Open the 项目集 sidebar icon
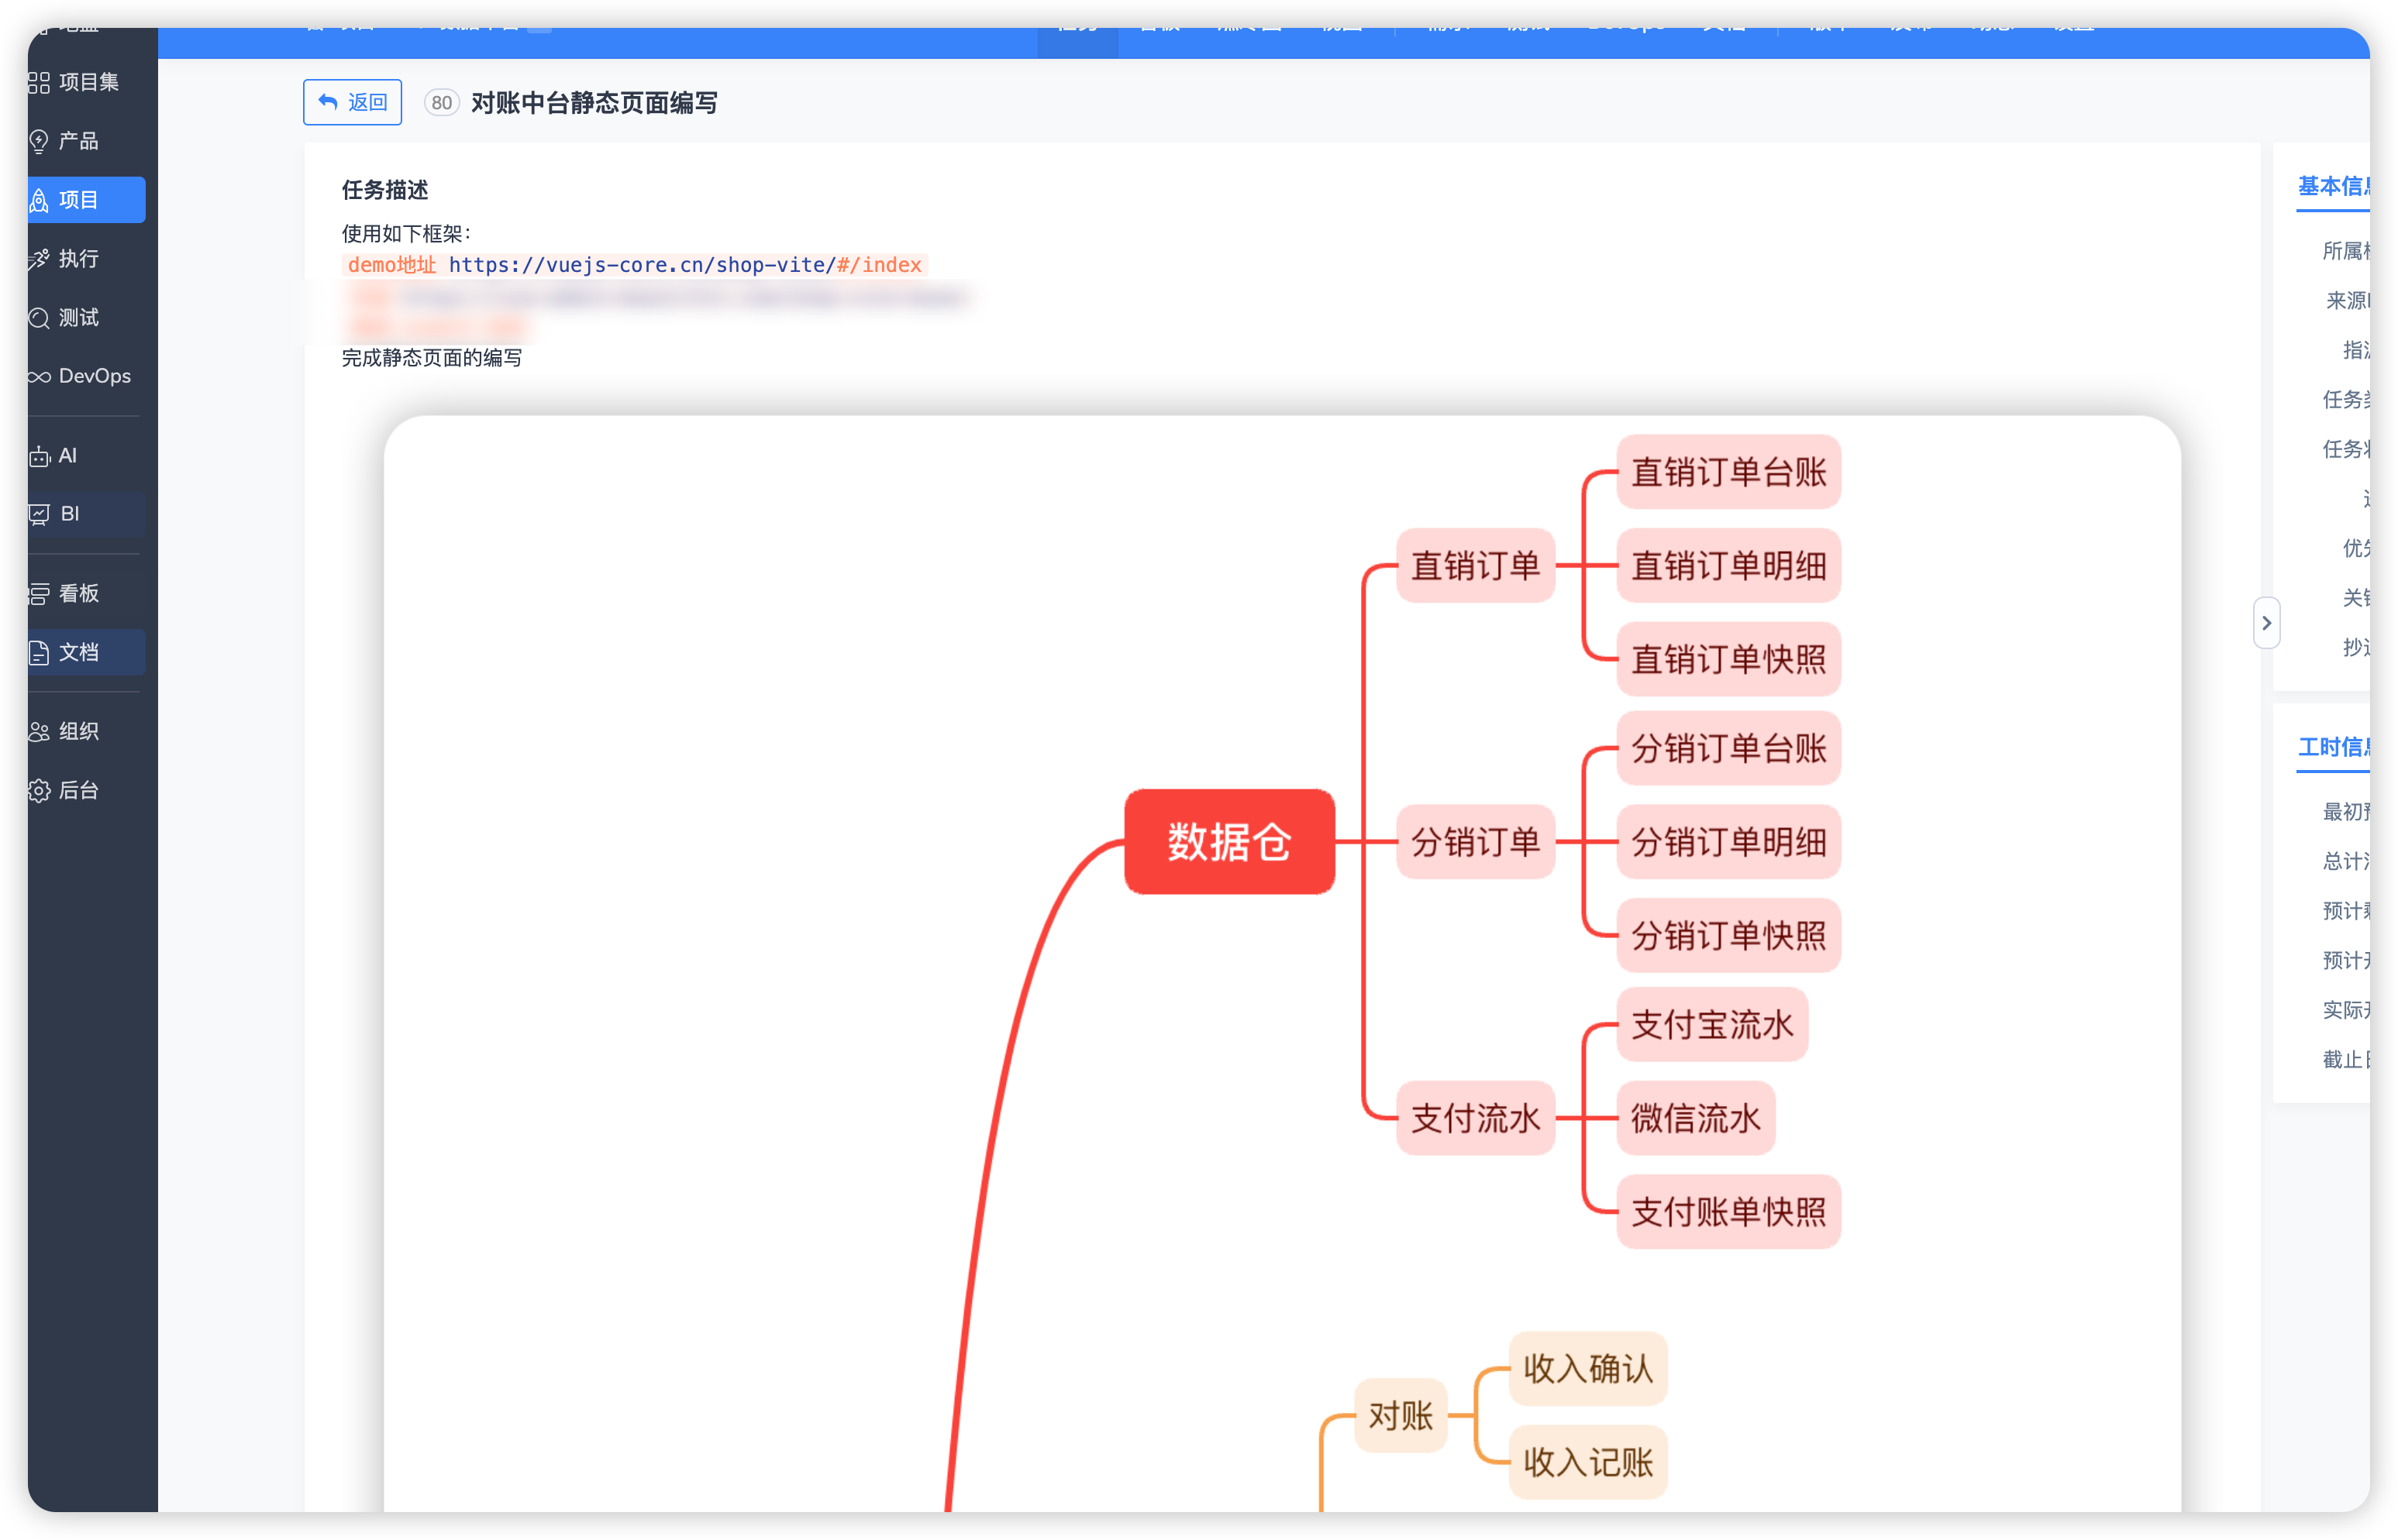The image size is (2398, 1540). [39, 82]
